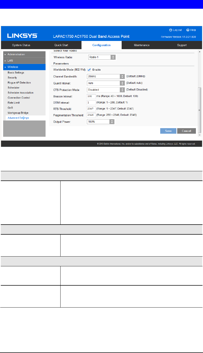The height and width of the screenshot is (353, 203).
Task: Open Scheduler Association settings
Action: pyautogui.click(x=21, y=93)
